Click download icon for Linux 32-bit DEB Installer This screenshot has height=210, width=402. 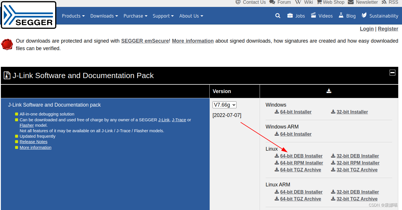click(333, 156)
